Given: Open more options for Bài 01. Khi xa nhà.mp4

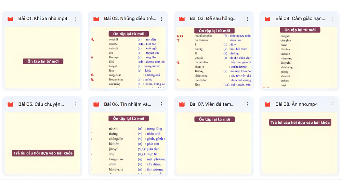Looking at the screenshot, I should [x=76, y=19].
